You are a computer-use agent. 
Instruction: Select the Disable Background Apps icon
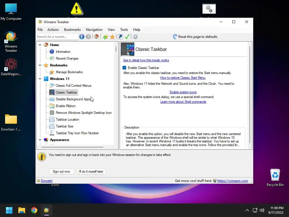52,99
